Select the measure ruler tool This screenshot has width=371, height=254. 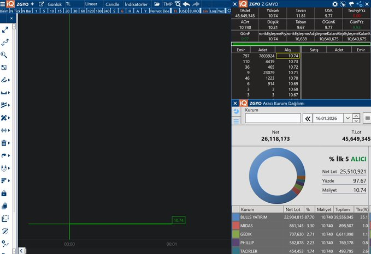(x=4, y=93)
